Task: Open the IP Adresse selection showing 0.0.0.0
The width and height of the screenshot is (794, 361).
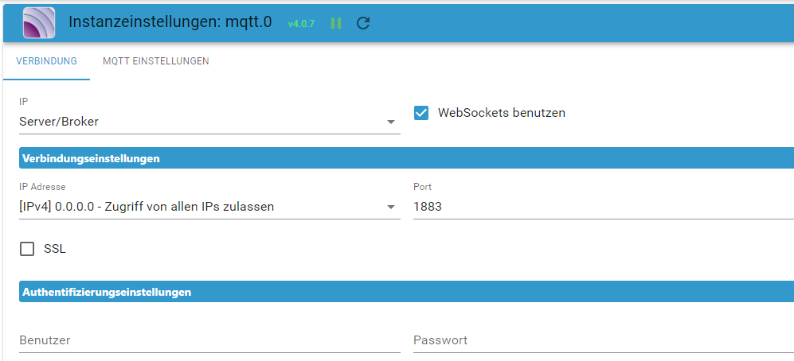Action: (209, 207)
